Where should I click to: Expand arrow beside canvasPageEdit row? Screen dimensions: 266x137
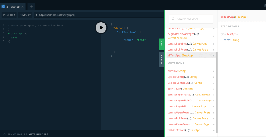(x=214, y=107)
